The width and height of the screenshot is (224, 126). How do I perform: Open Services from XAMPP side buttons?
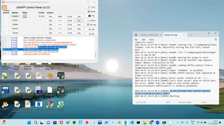91,25
